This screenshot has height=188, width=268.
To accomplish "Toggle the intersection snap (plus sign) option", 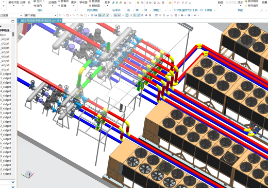I will click(x=123, y=15).
